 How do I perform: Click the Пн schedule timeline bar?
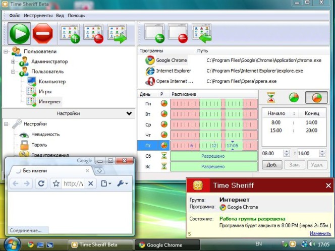213,104
